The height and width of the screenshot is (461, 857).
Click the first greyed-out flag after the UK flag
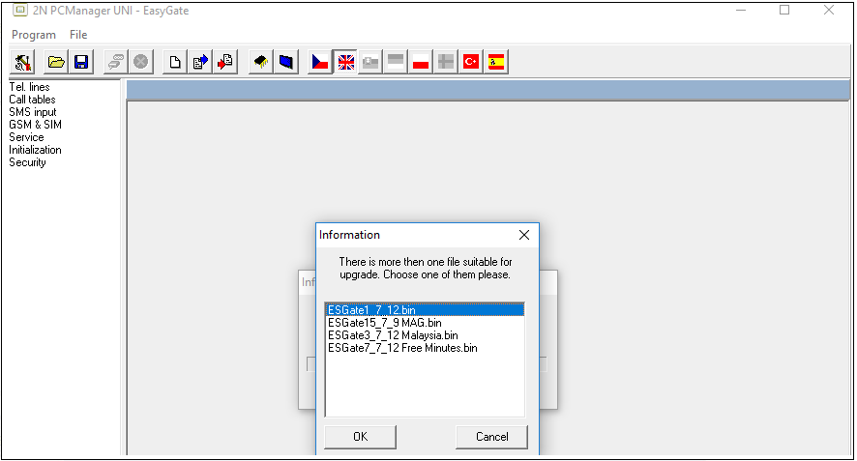[x=370, y=62]
